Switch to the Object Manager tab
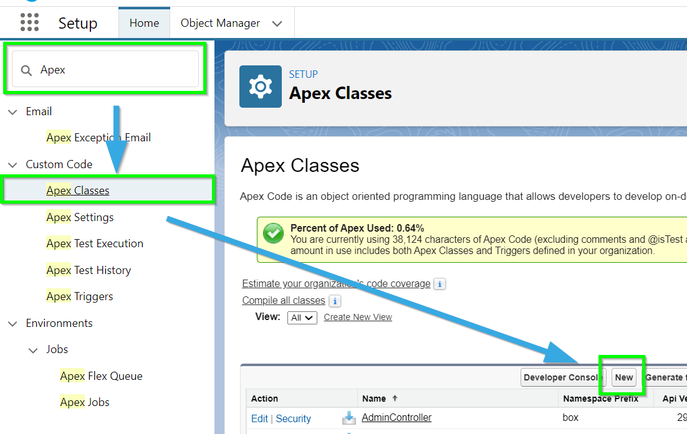687x434 pixels. point(221,23)
